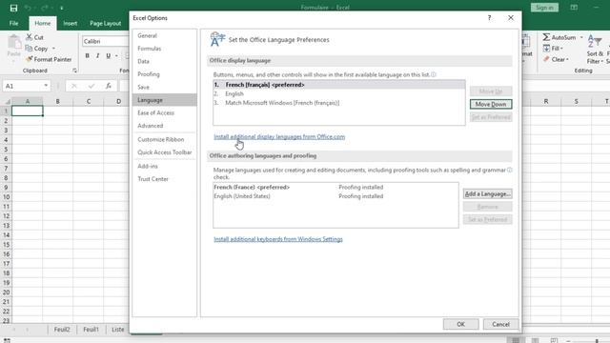Open the AutoSum dropdown arrow
This screenshot has width=610, height=343.
click(x=581, y=37)
